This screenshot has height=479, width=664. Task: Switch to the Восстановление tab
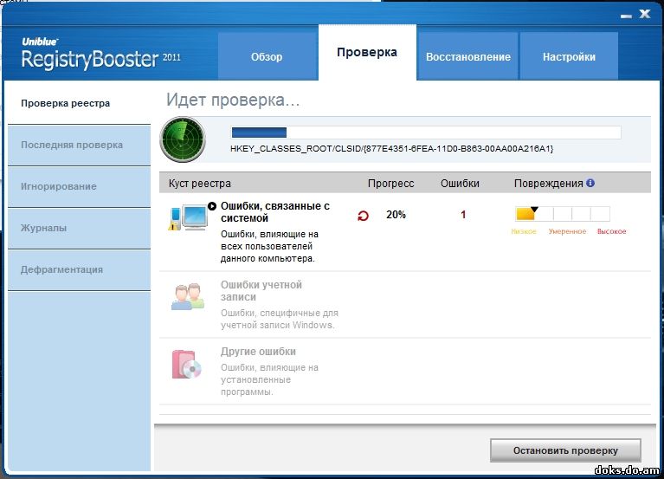[x=468, y=56]
